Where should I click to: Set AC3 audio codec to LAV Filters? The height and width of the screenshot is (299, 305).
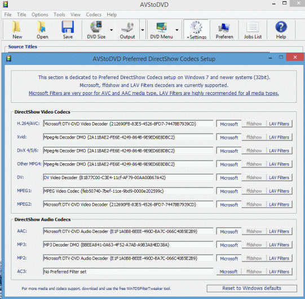[279, 272]
